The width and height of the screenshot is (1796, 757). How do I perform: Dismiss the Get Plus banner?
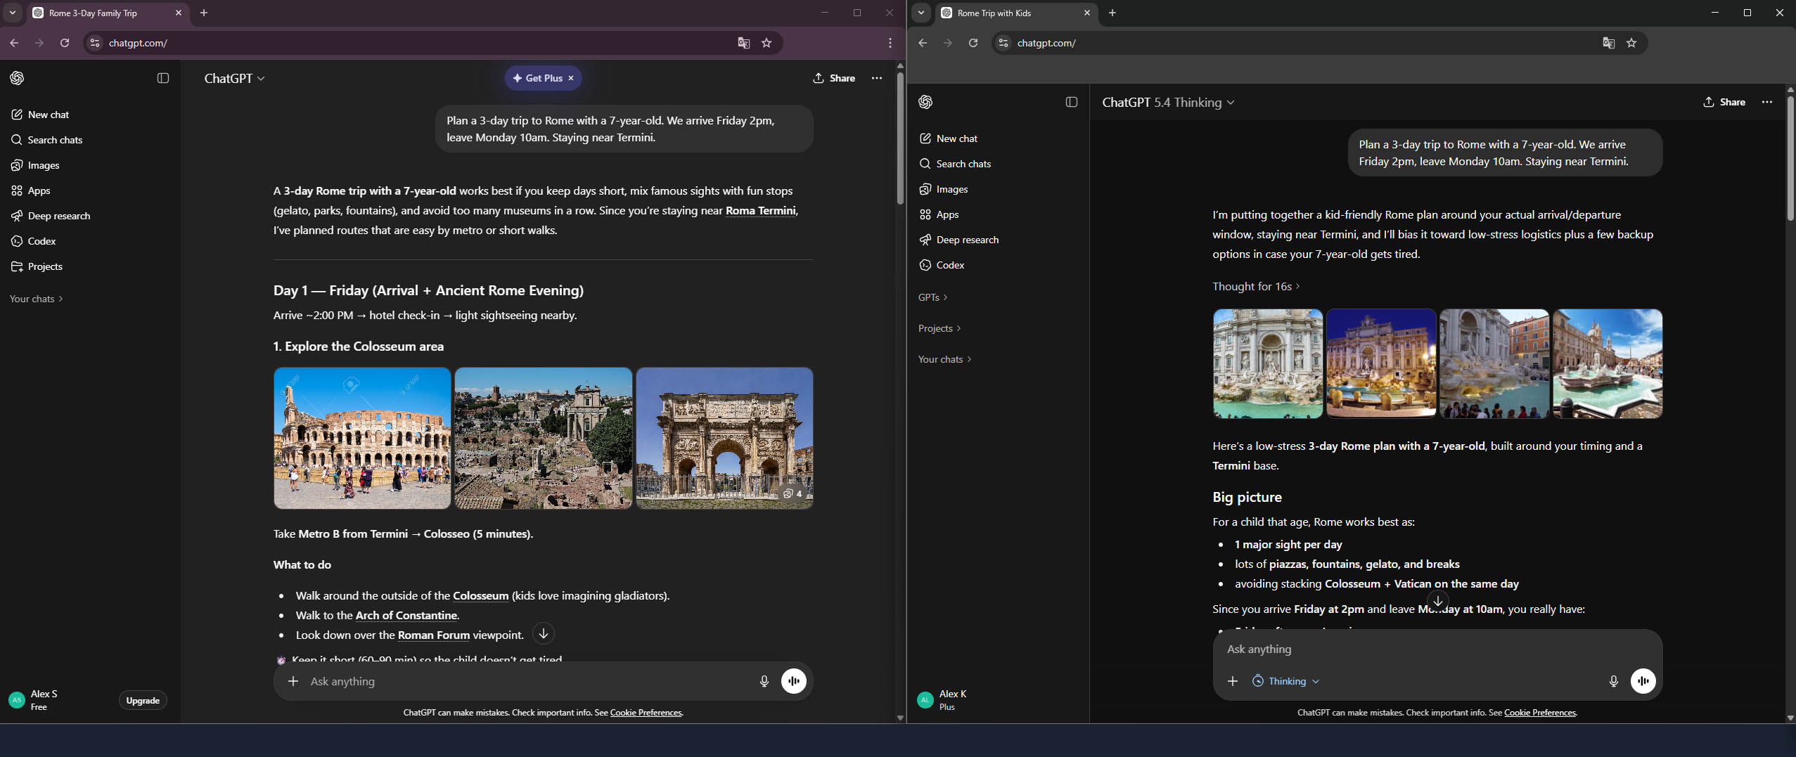click(x=571, y=78)
